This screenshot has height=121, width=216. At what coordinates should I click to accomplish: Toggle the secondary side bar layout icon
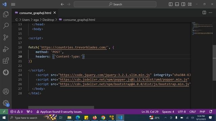point(183,4)
